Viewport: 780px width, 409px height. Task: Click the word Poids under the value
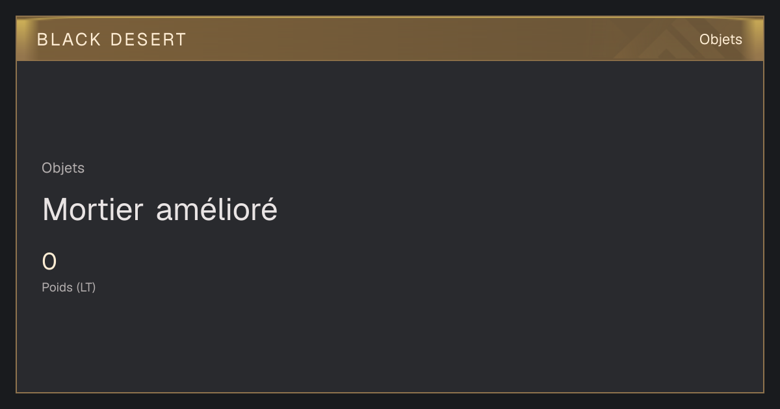[57, 287]
